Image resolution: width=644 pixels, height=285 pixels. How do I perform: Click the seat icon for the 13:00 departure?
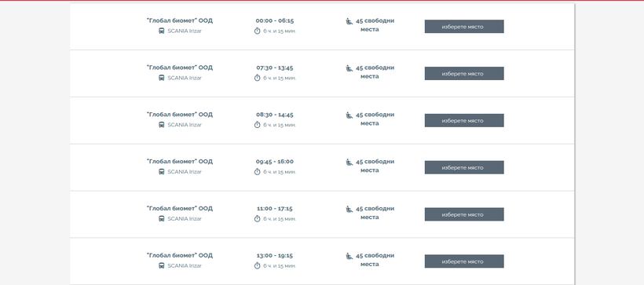coord(349,256)
